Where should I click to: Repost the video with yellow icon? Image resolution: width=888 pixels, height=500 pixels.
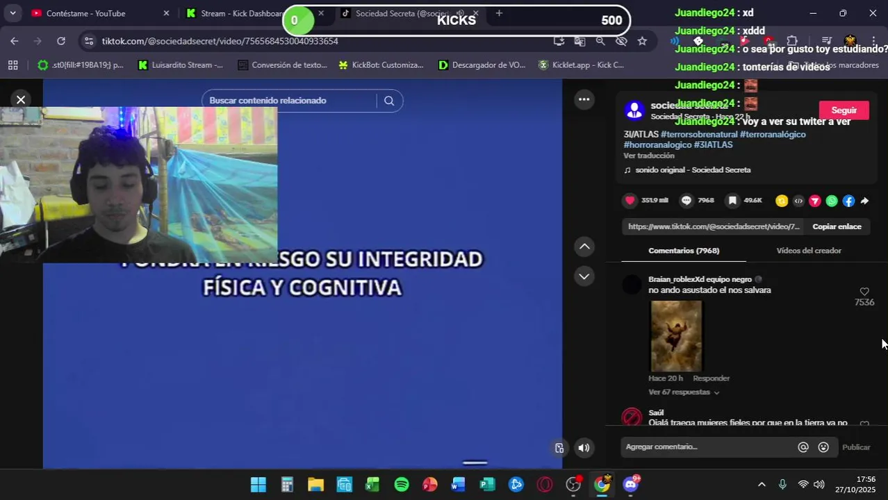782,201
